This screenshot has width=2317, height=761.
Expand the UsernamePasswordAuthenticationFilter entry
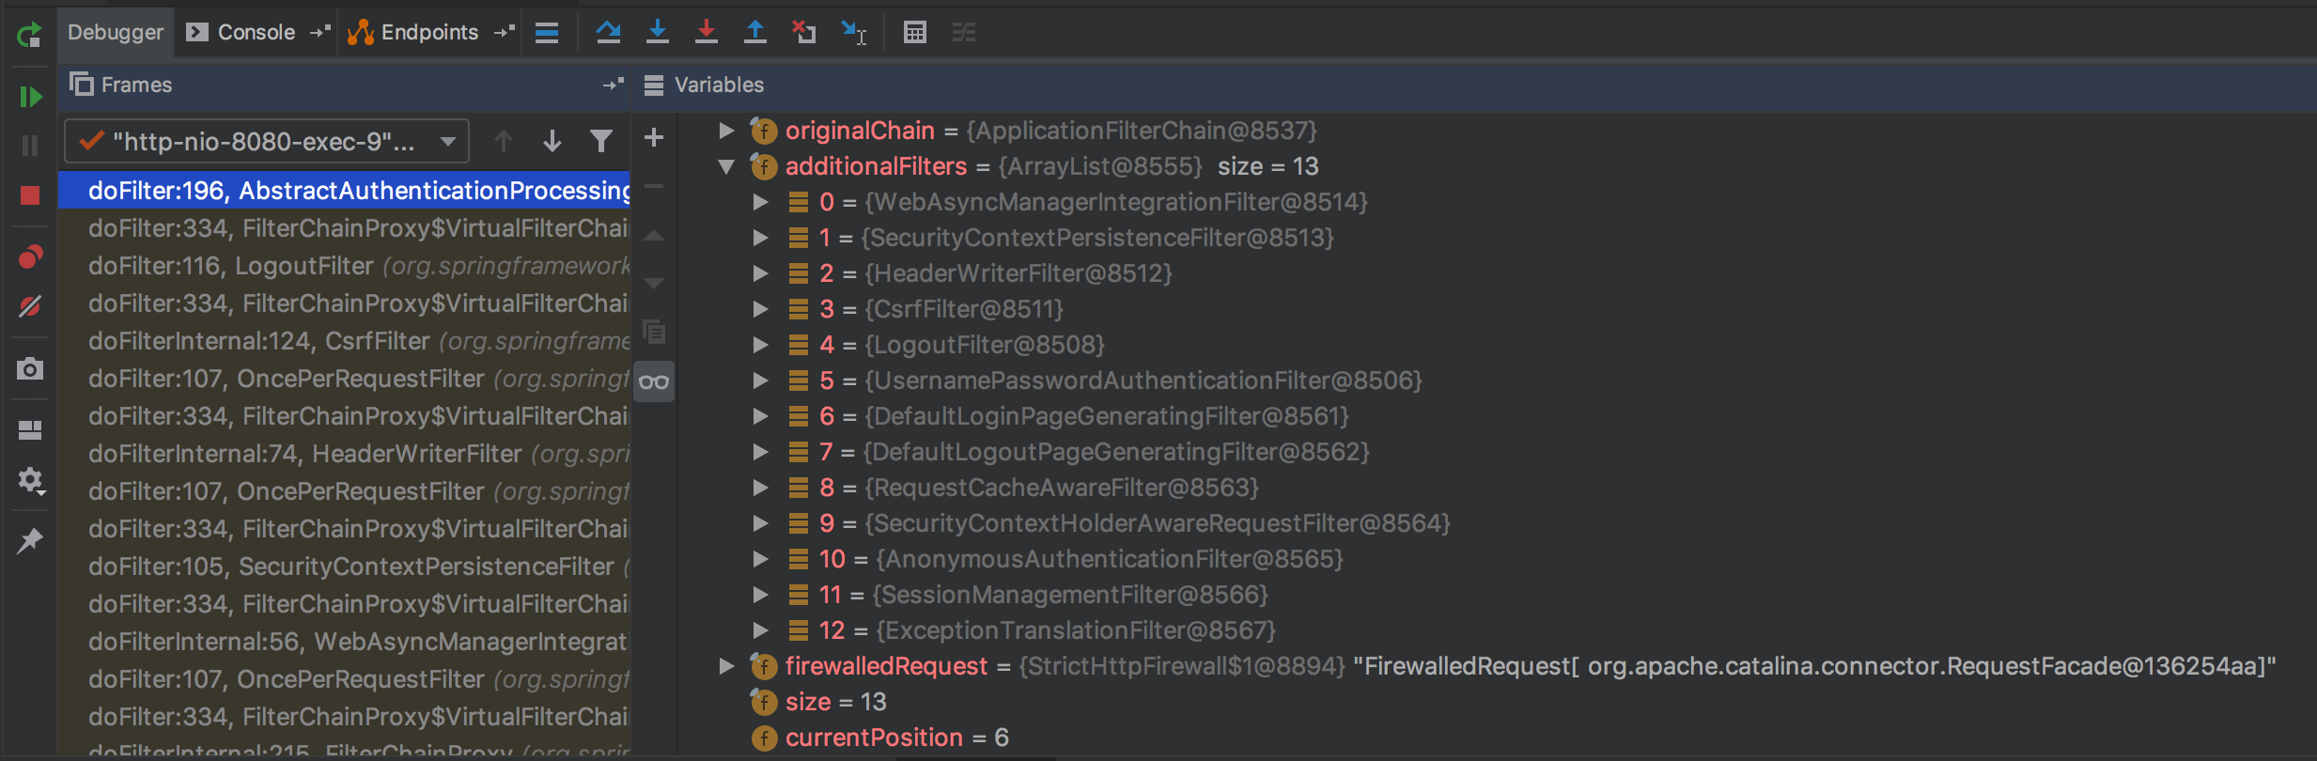(x=760, y=380)
